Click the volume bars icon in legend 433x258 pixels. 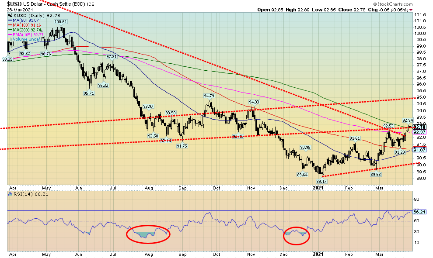pos(10,39)
